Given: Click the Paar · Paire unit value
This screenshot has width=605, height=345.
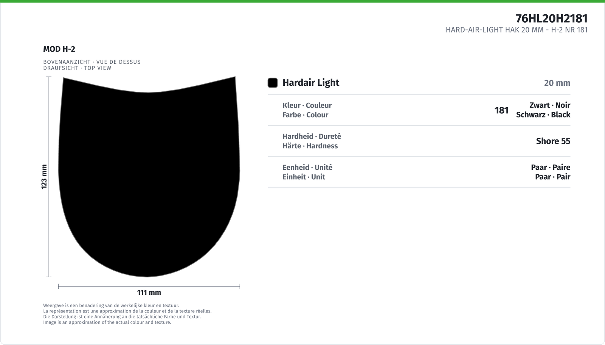Looking at the screenshot, I should tap(551, 167).
